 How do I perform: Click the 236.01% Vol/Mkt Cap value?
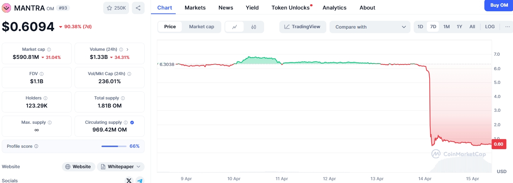[x=110, y=81]
